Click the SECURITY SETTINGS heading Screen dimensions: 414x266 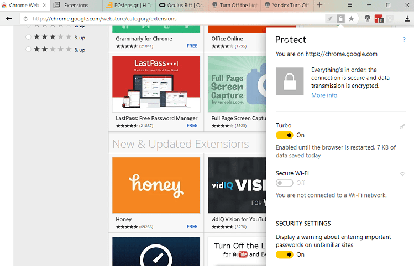(303, 224)
